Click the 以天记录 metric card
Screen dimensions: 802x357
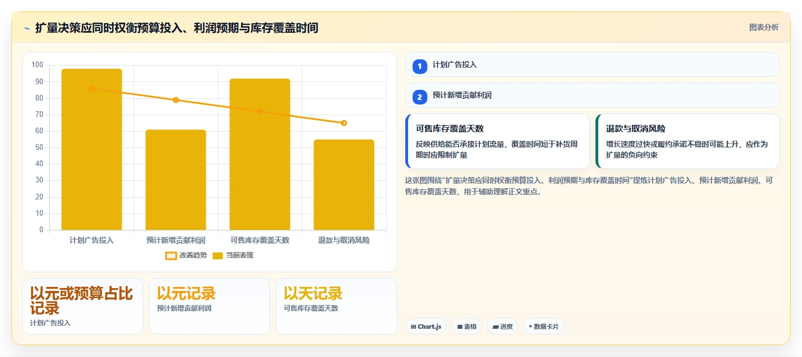[336, 306]
